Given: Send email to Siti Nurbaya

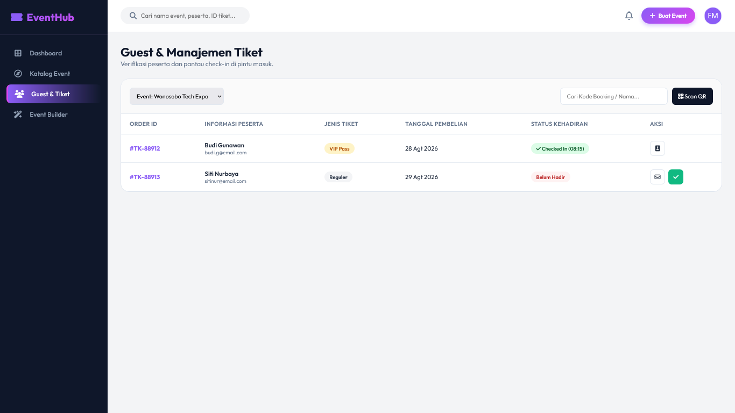Looking at the screenshot, I should tap(658, 177).
